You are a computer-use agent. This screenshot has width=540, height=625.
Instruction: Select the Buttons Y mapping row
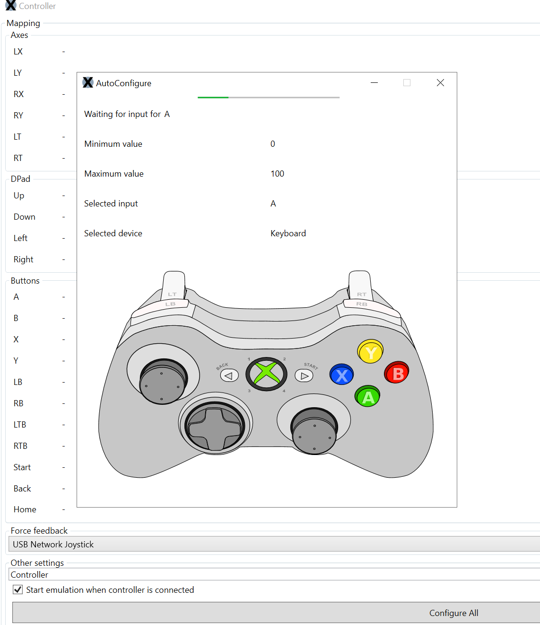[x=40, y=360]
